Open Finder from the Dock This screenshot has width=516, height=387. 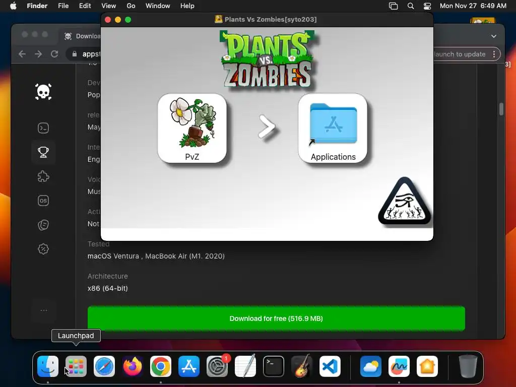[x=48, y=366]
